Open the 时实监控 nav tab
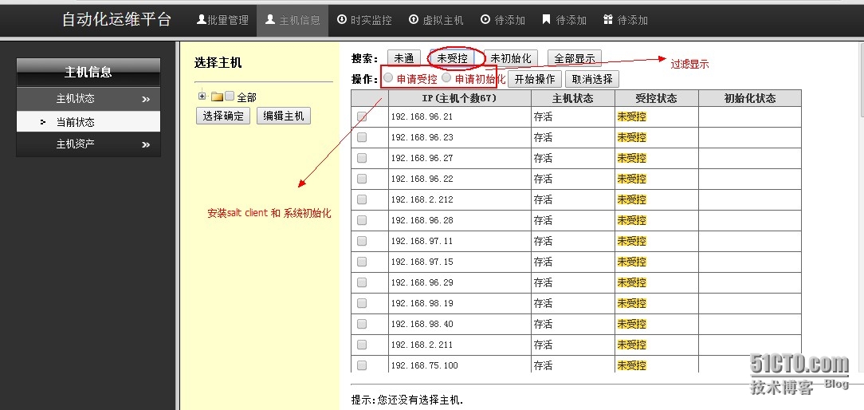Image resolution: width=864 pixels, height=410 pixels. coord(364,21)
